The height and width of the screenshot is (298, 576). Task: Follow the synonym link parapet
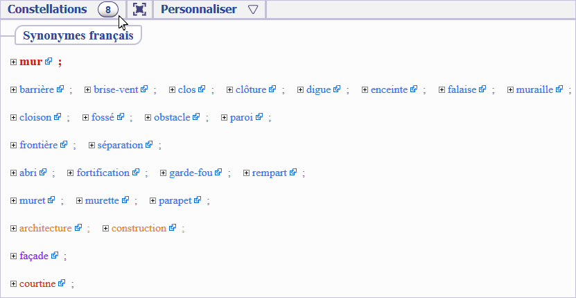(175, 200)
